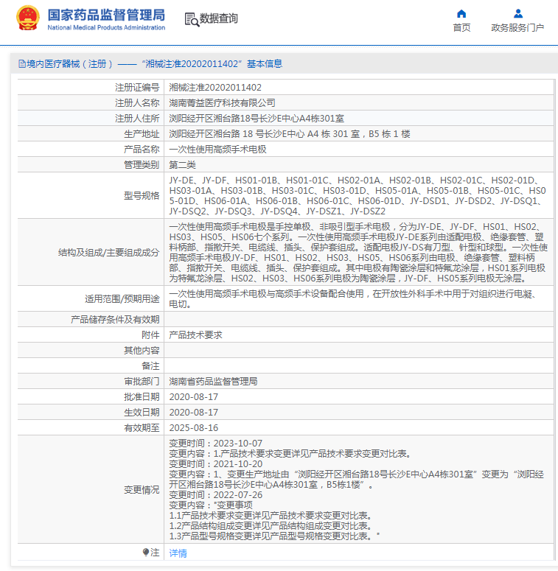Click the 注册人名称 label
This screenshot has width=558, height=571.
coord(137,103)
